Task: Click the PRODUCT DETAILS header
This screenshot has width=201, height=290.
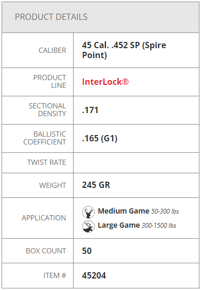Action: coord(51,17)
